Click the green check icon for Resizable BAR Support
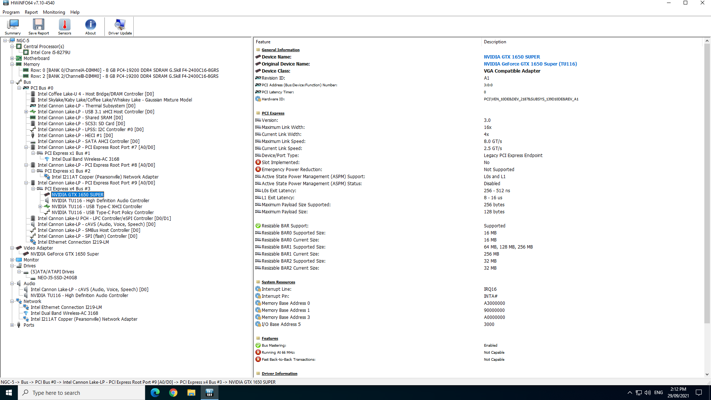The image size is (711, 400). (258, 226)
